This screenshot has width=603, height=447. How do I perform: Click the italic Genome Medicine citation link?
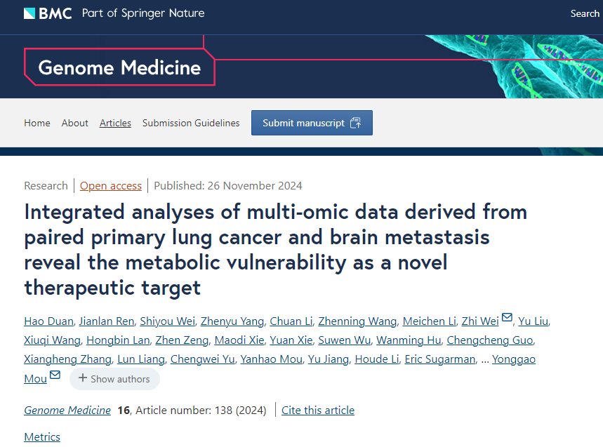pos(67,410)
